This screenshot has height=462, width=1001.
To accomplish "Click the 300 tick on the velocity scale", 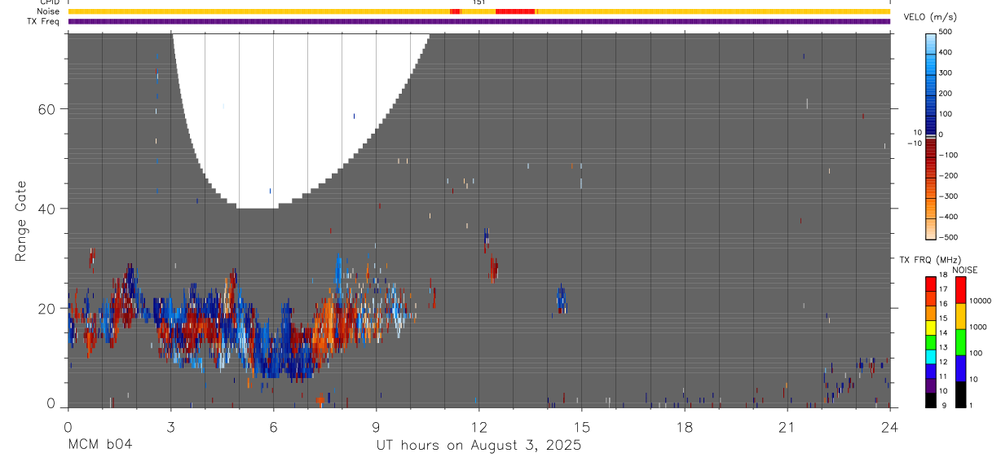I will pyautogui.click(x=946, y=73).
